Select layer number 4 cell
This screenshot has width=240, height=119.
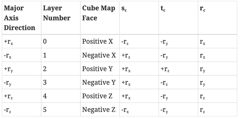tap(45, 96)
